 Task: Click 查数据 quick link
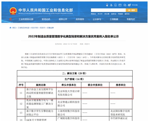tap(120, 14)
